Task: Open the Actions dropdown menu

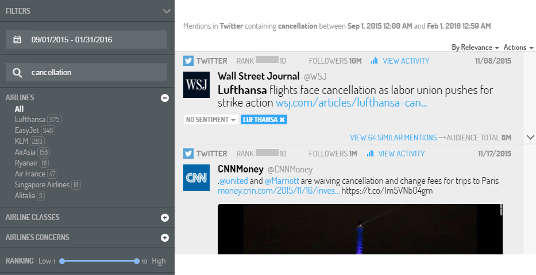Action: click(518, 48)
